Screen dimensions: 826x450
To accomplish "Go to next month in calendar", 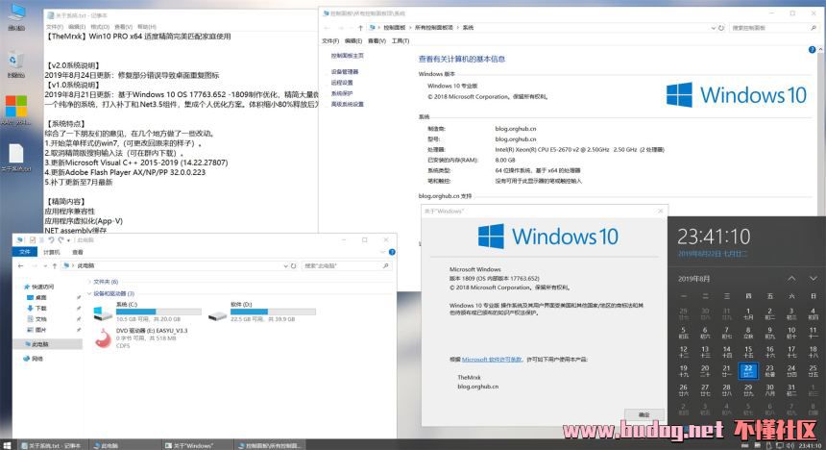I will [x=813, y=279].
